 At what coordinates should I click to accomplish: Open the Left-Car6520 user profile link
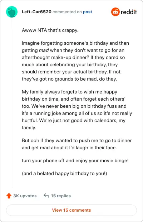click(x=36, y=12)
